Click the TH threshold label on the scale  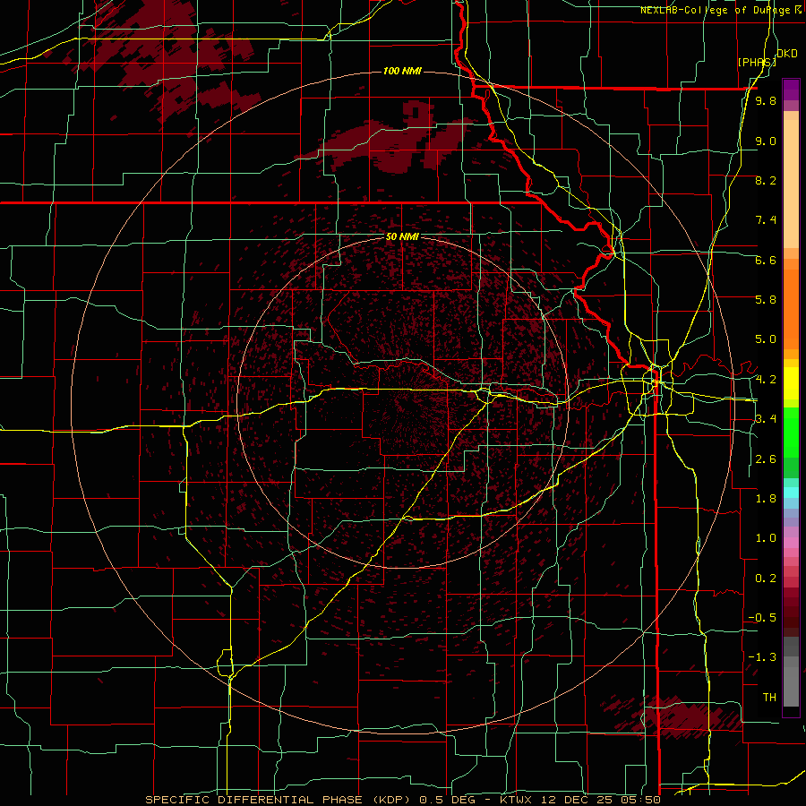769,698
